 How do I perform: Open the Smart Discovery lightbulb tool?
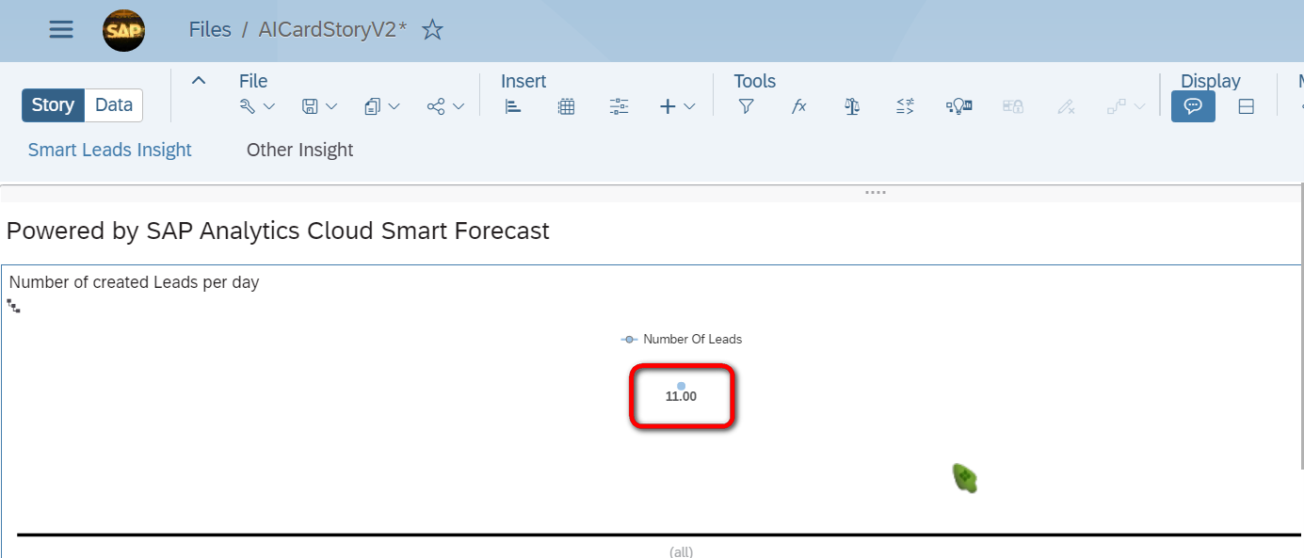click(x=959, y=107)
